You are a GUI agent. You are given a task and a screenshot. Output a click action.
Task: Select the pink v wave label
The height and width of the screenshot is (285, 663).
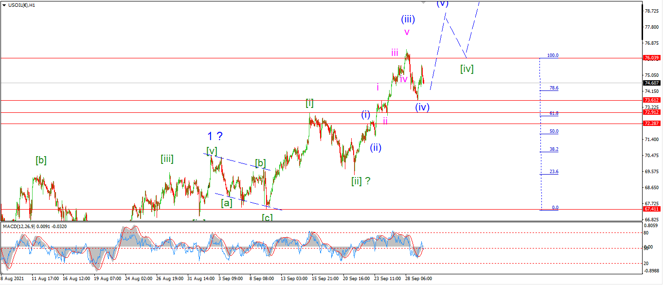407,32
